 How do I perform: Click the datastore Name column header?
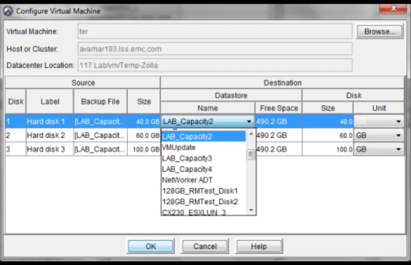208,108
